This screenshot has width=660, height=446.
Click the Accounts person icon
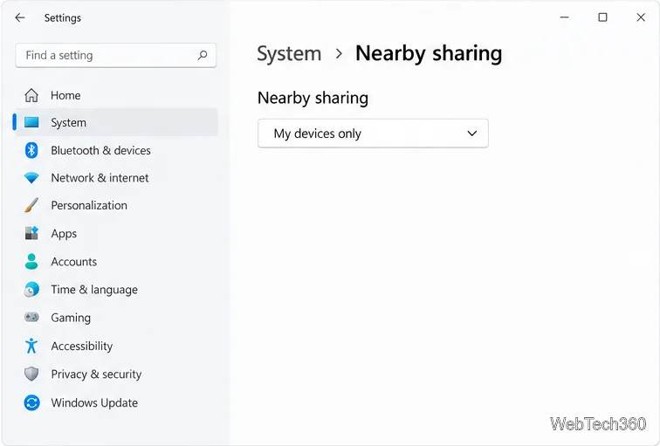pyautogui.click(x=31, y=261)
